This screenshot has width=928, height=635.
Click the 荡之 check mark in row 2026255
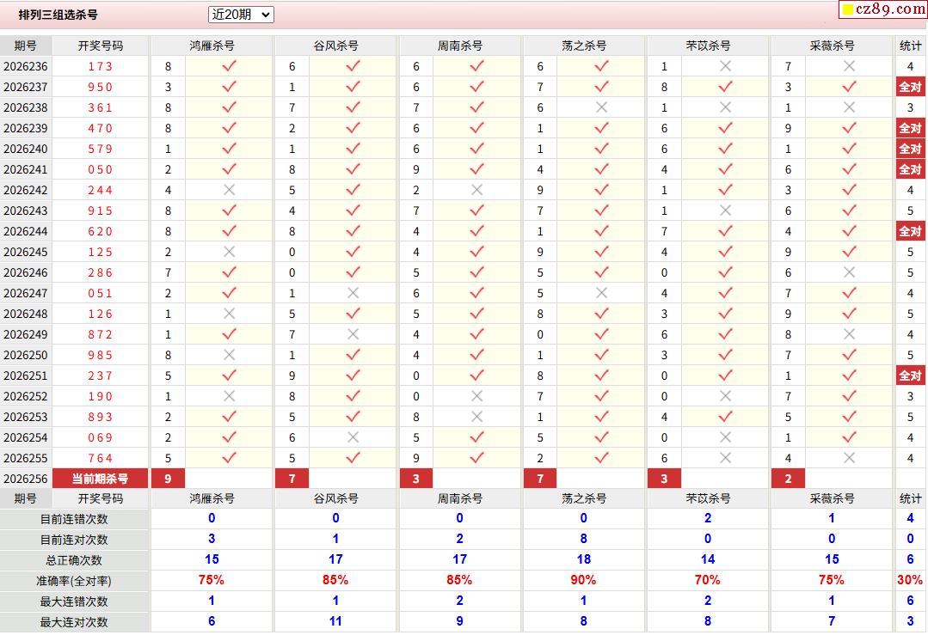601,458
